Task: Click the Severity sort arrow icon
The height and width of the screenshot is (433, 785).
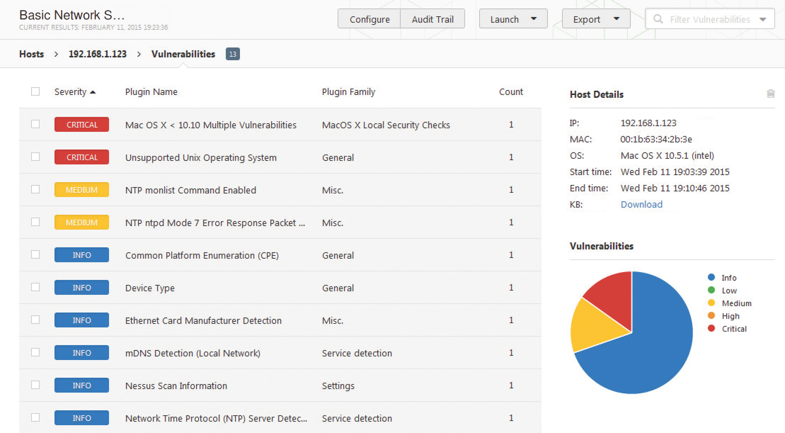Action: click(x=93, y=92)
